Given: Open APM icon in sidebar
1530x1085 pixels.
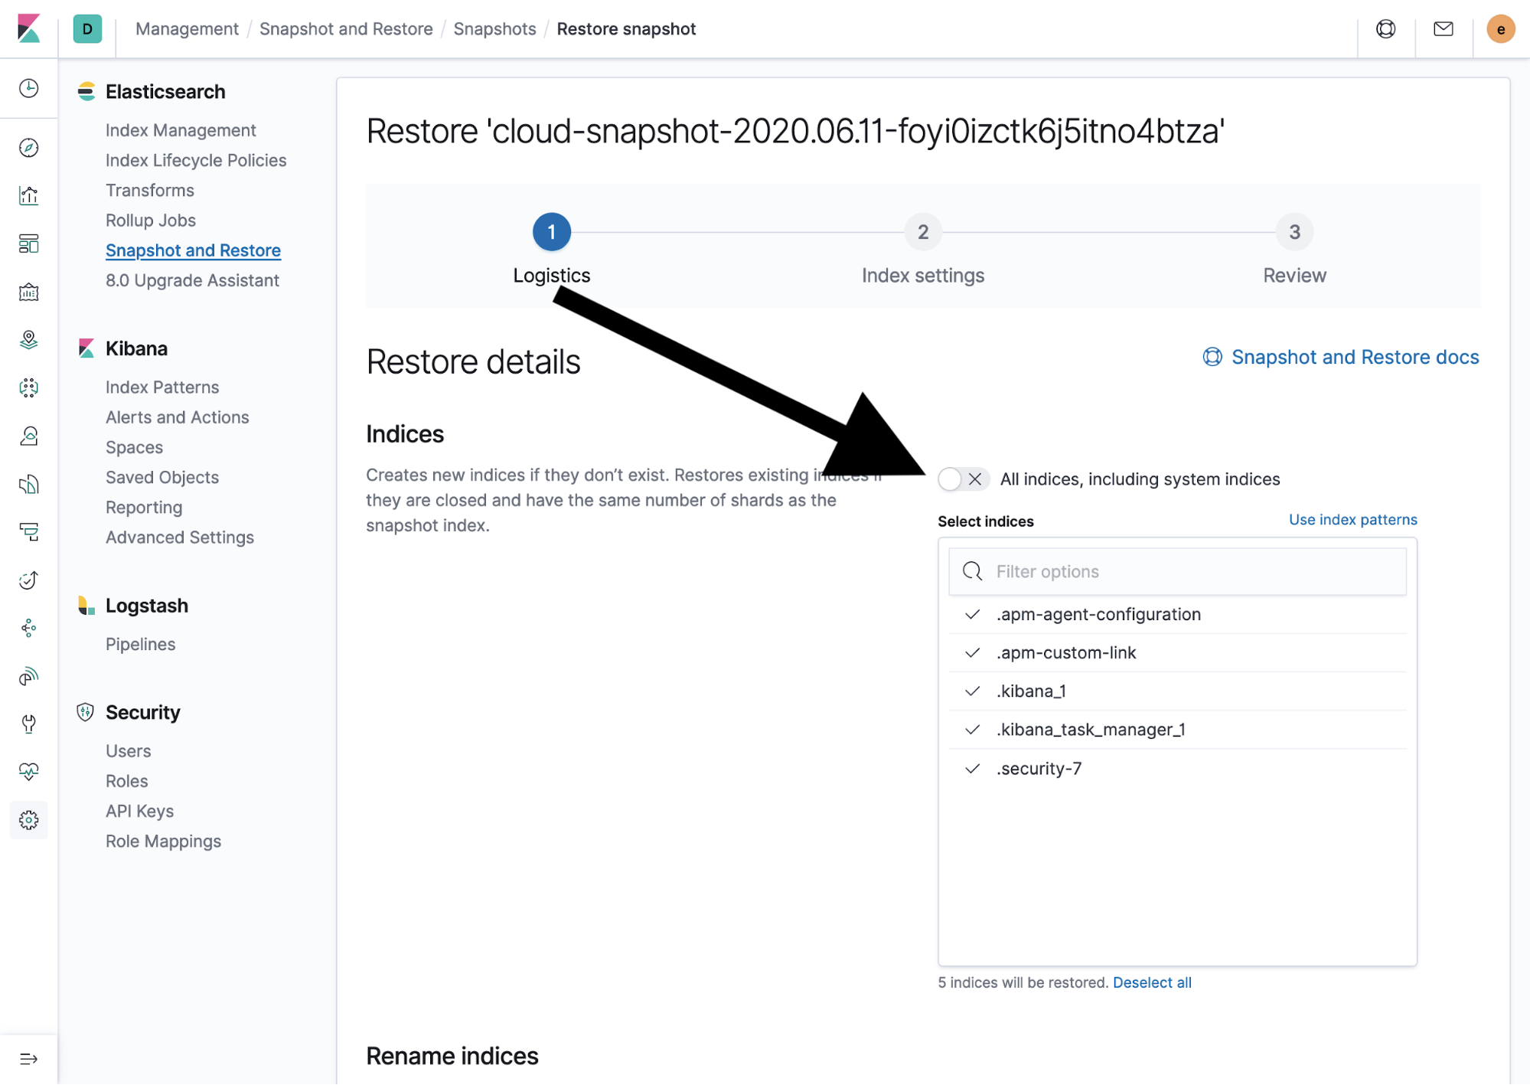Looking at the screenshot, I should (x=29, y=532).
